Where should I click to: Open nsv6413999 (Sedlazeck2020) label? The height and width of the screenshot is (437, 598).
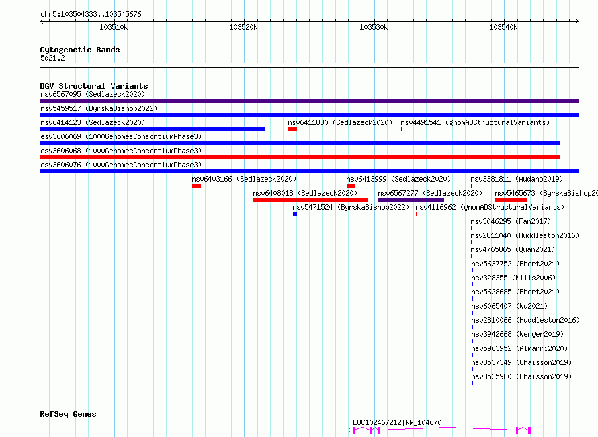[x=398, y=179]
